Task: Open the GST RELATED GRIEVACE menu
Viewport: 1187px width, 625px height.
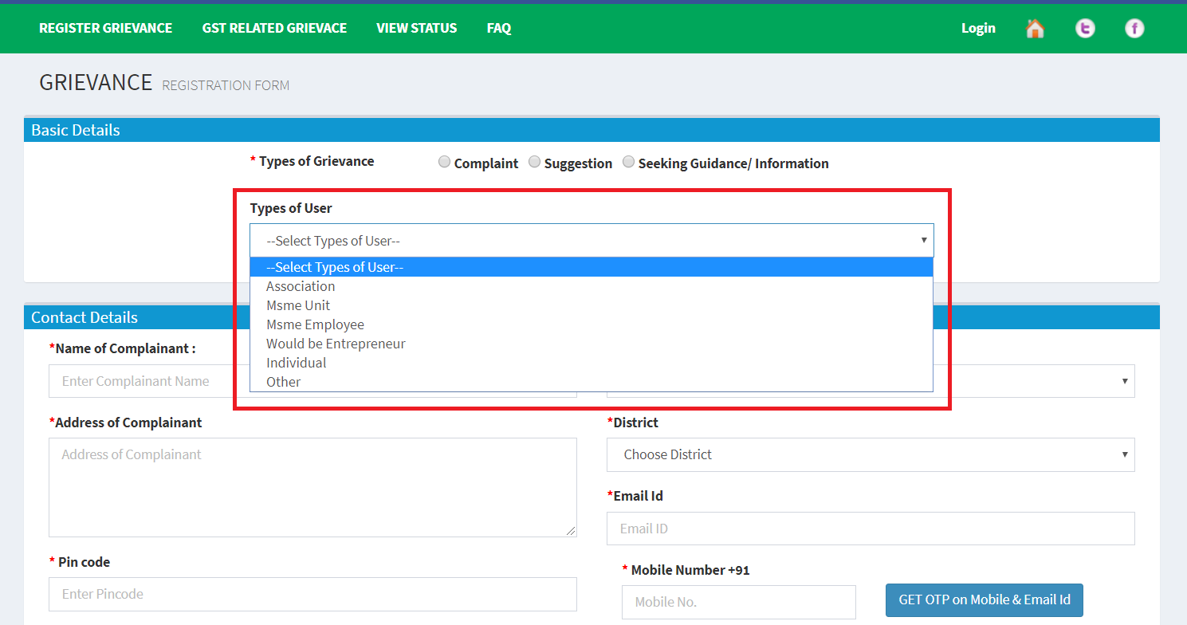Action: coord(274,28)
